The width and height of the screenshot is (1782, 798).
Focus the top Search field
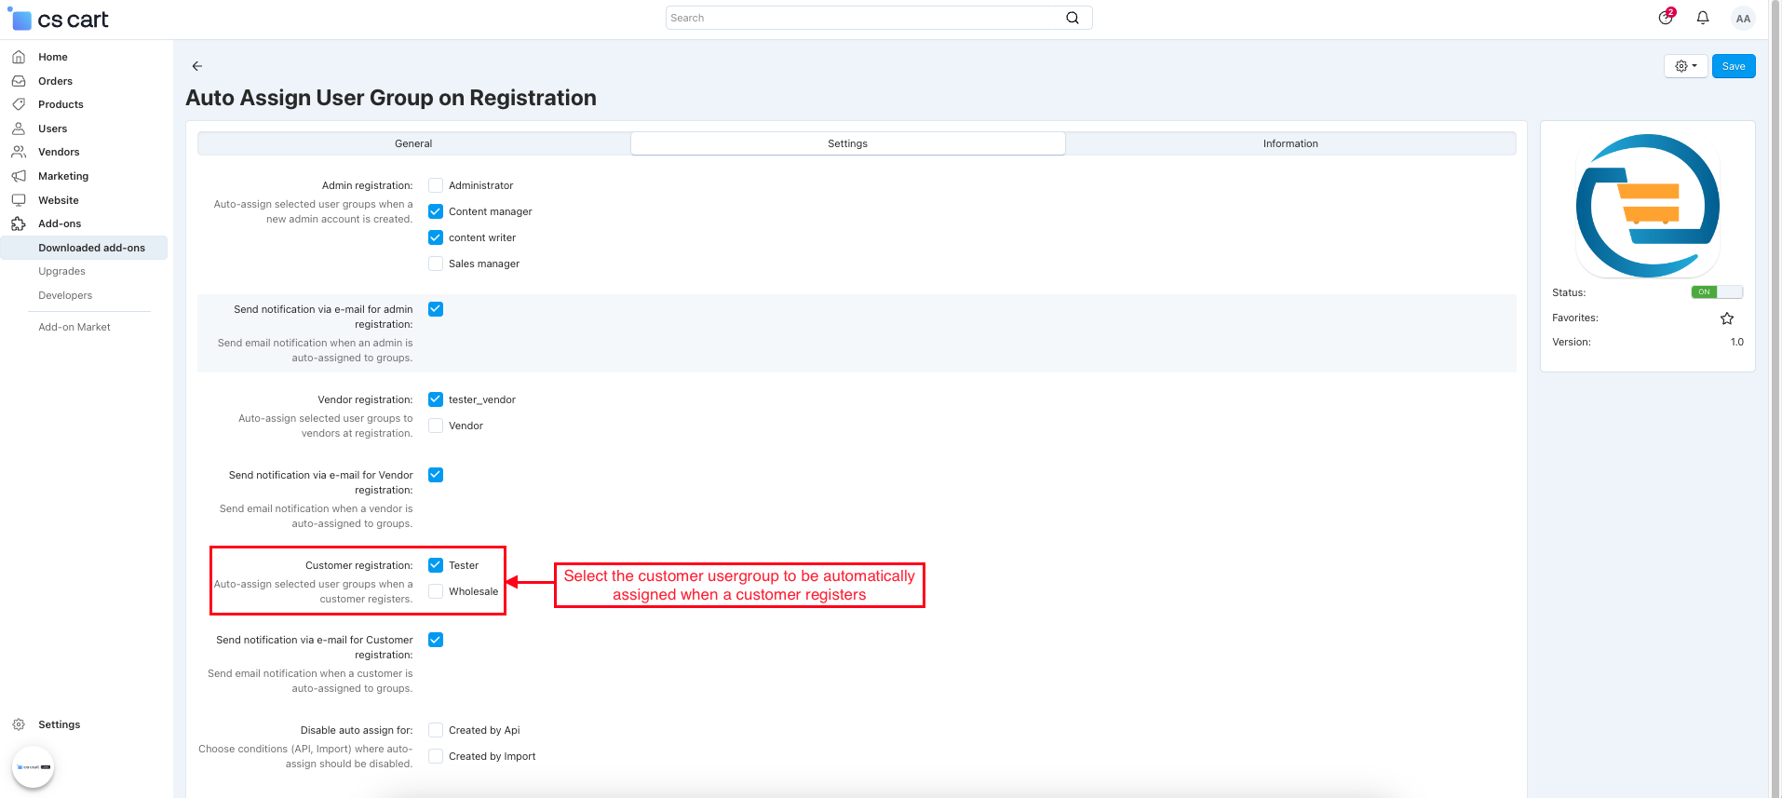866,18
